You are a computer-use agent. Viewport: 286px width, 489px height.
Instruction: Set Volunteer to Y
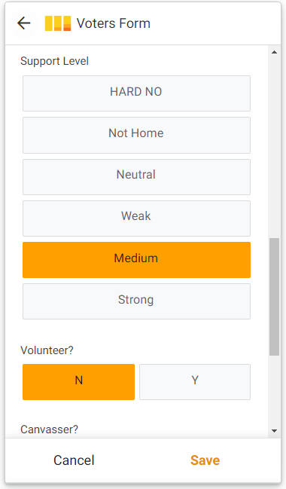tap(195, 382)
